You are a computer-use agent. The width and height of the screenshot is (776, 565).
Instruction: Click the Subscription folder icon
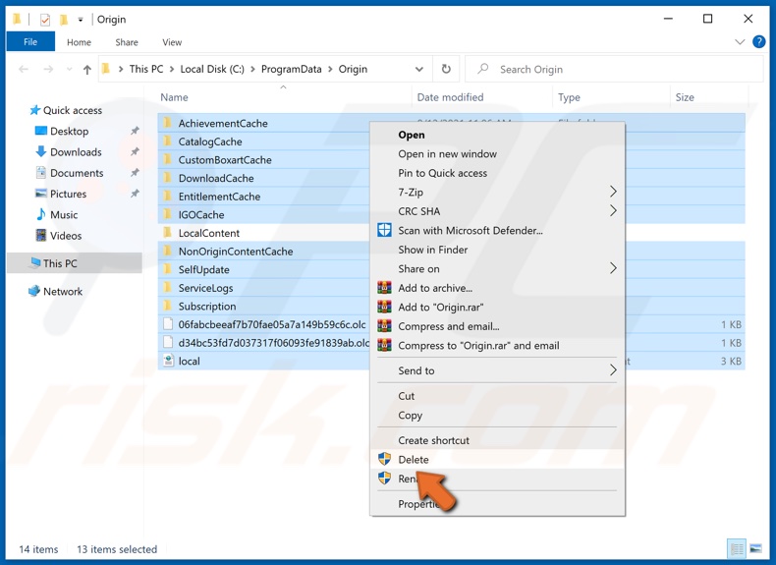[x=168, y=306]
